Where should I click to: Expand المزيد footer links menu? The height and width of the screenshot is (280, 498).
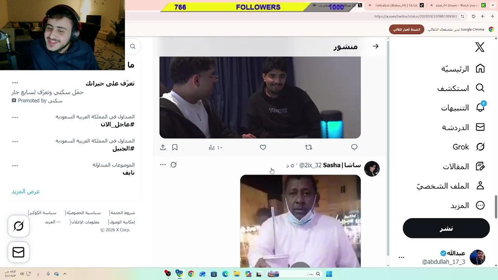coord(53,222)
